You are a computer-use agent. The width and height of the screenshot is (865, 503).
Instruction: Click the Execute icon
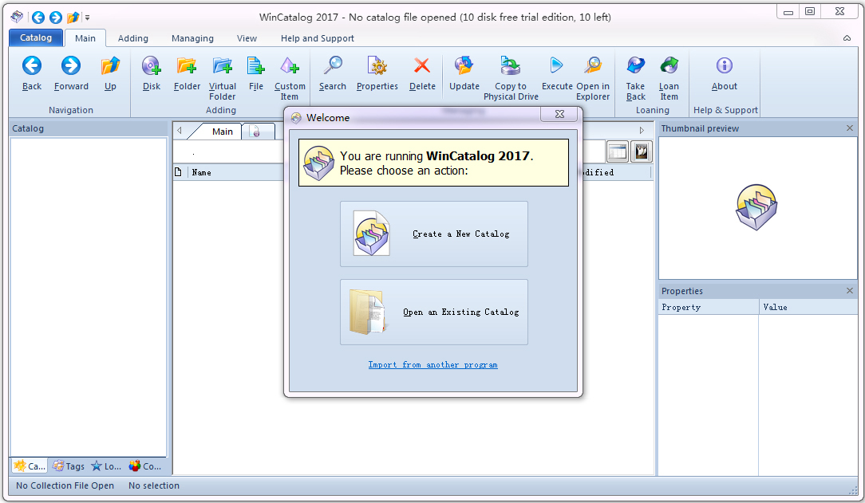[557, 65]
